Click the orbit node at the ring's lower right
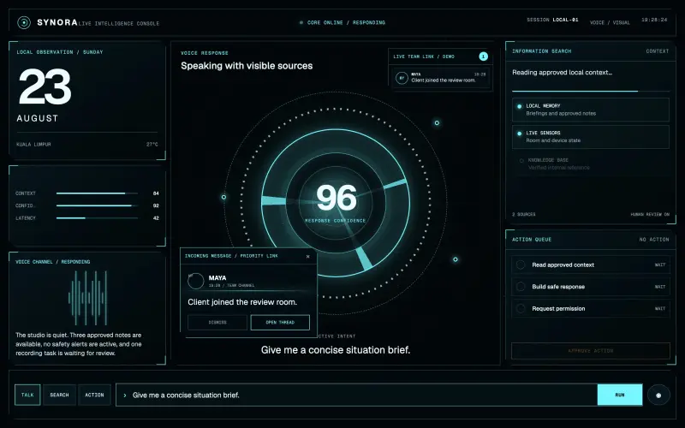The image size is (685, 428). 456,259
